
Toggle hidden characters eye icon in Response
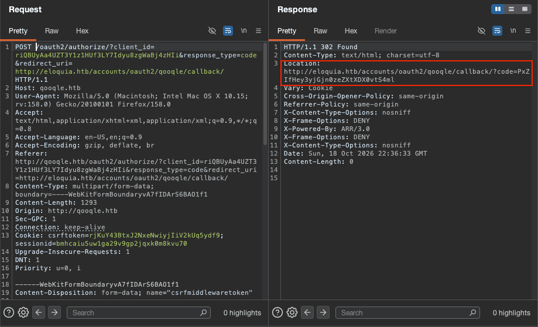tap(481, 31)
